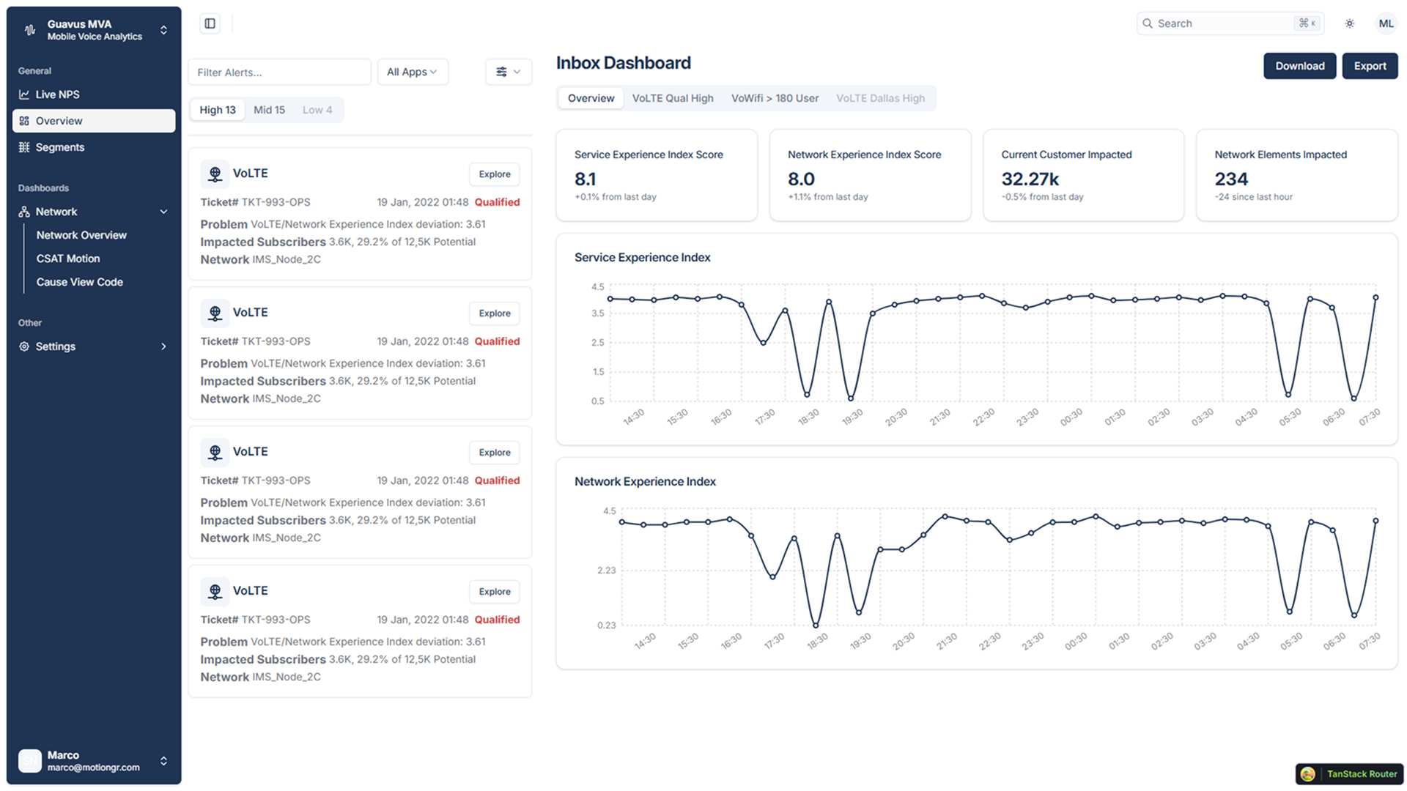Open the CSAT Motion dashboard

(x=68, y=259)
